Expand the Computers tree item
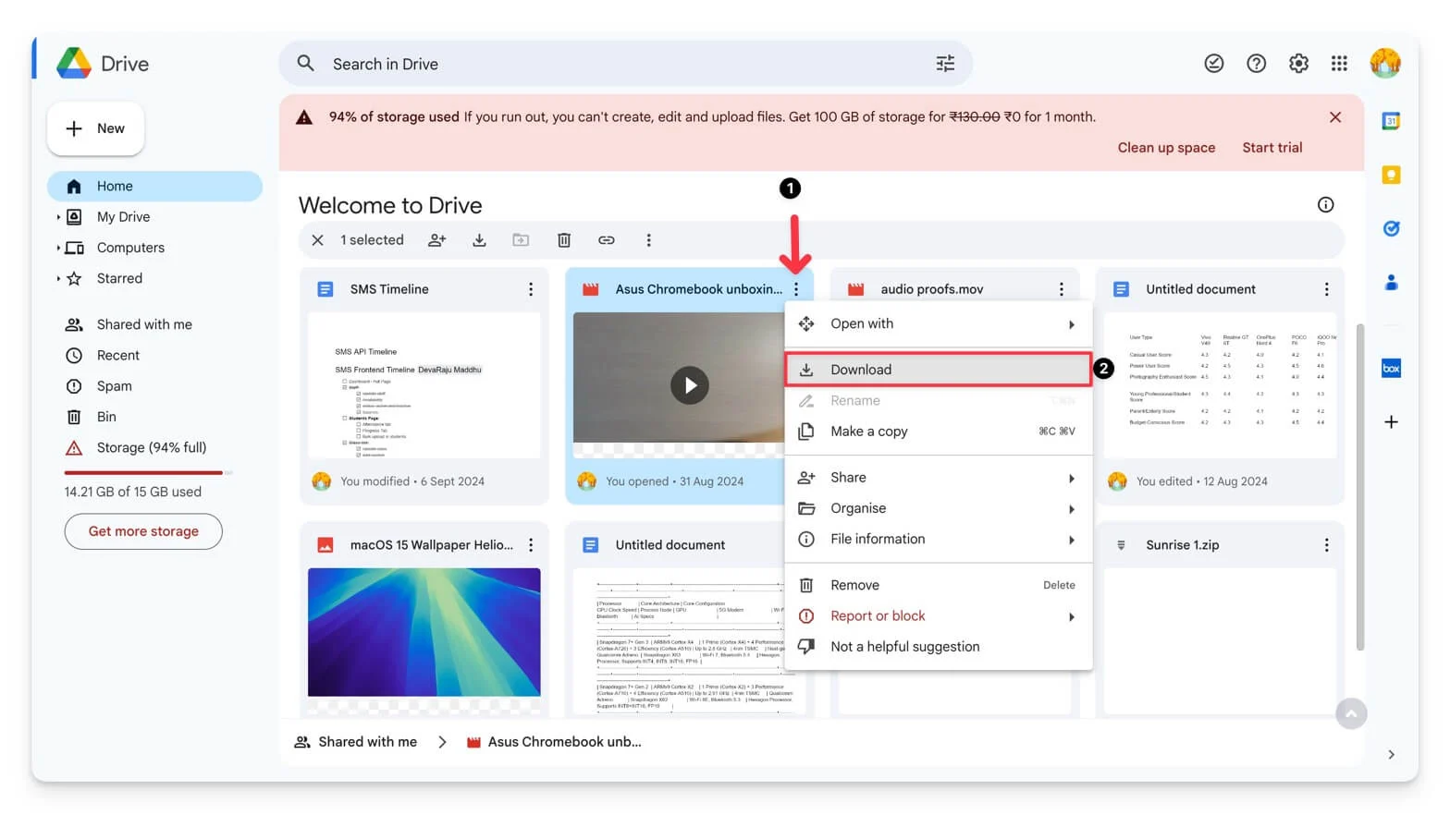Image resolution: width=1450 pixels, height=815 pixels. point(58,248)
